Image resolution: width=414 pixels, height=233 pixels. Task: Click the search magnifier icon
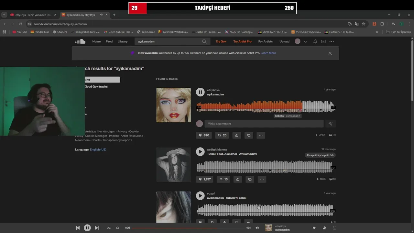click(204, 41)
